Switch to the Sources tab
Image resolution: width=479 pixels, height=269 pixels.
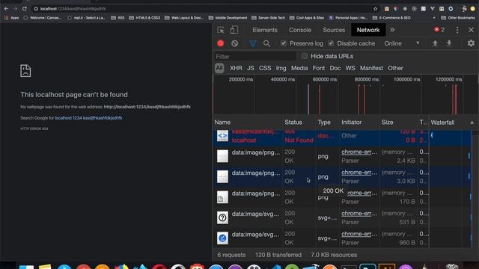click(x=334, y=30)
